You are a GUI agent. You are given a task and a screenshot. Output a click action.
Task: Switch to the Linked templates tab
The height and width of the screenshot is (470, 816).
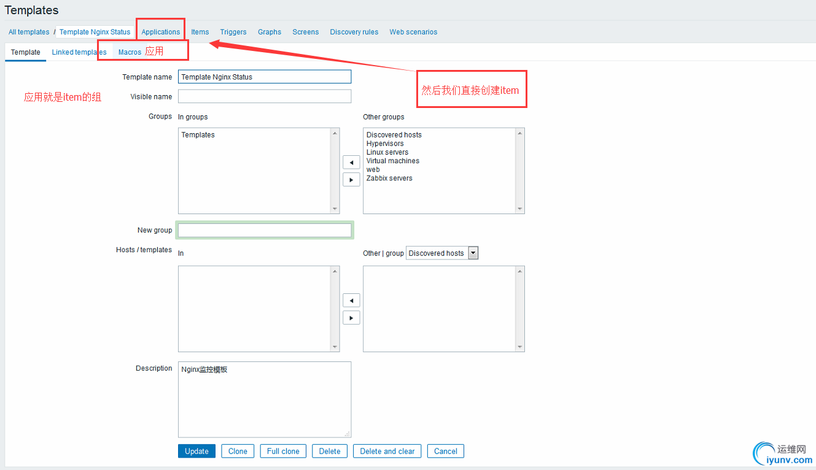79,52
